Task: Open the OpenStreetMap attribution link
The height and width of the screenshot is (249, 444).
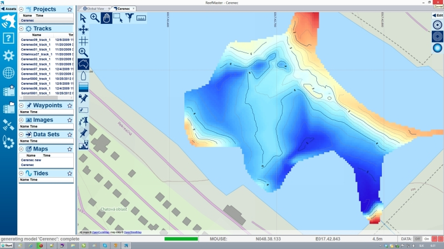Action: tap(132, 232)
